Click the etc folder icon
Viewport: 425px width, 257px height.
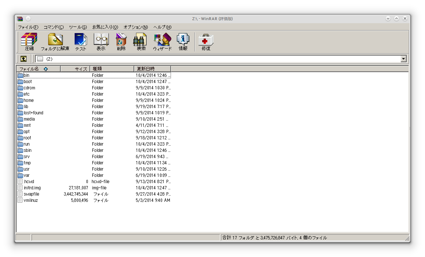click(x=20, y=94)
